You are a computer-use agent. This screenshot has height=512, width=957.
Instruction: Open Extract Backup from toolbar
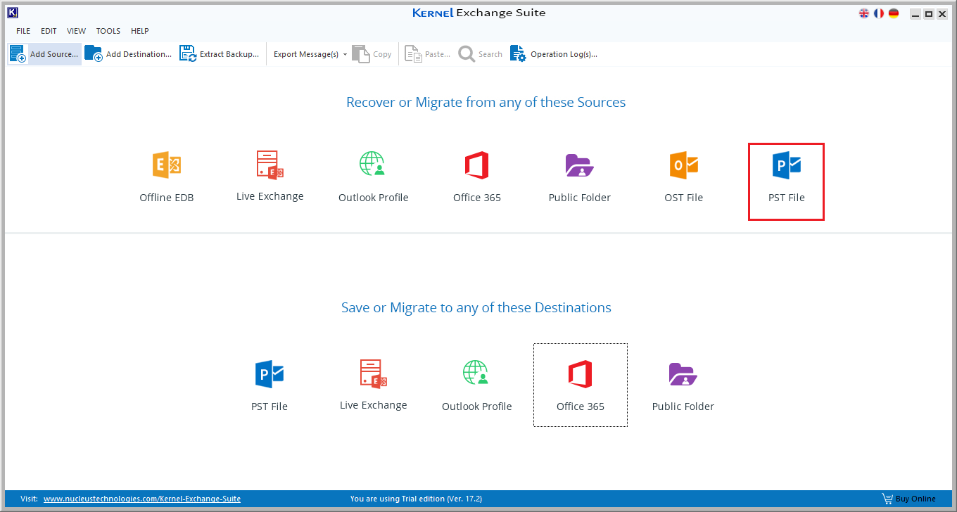pyautogui.click(x=220, y=54)
